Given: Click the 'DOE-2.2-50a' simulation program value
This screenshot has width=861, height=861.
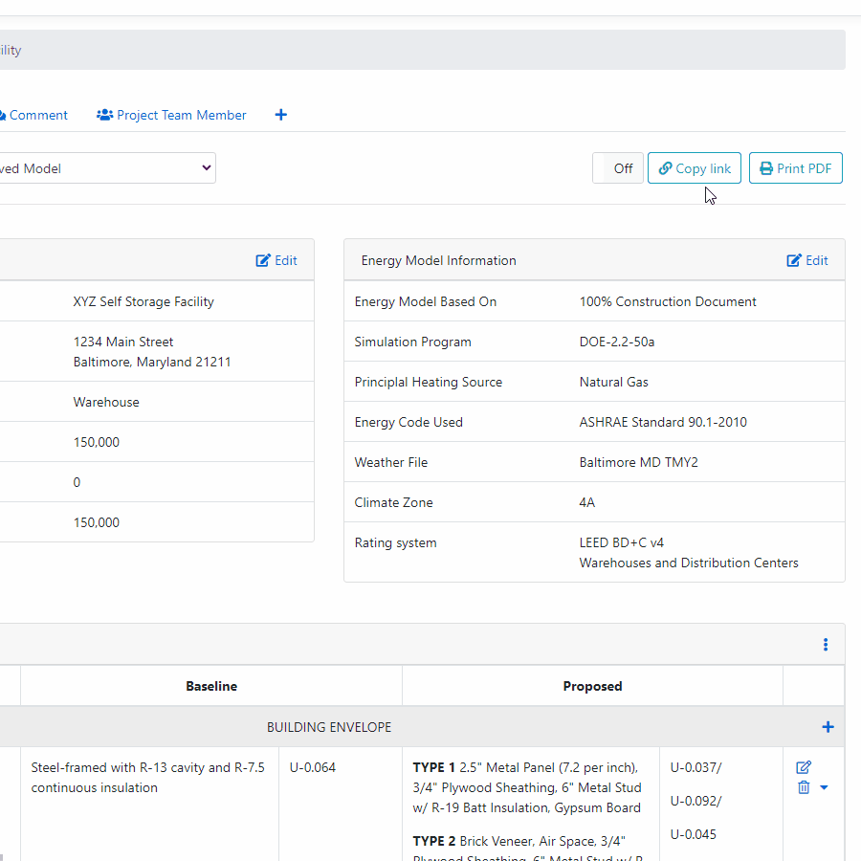Looking at the screenshot, I should tap(617, 342).
